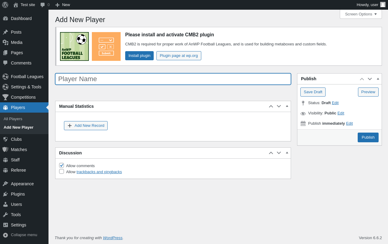Enable Allow trackbacks and pingbacks checkbox
The image size is (388, 244).
(62, 171)
